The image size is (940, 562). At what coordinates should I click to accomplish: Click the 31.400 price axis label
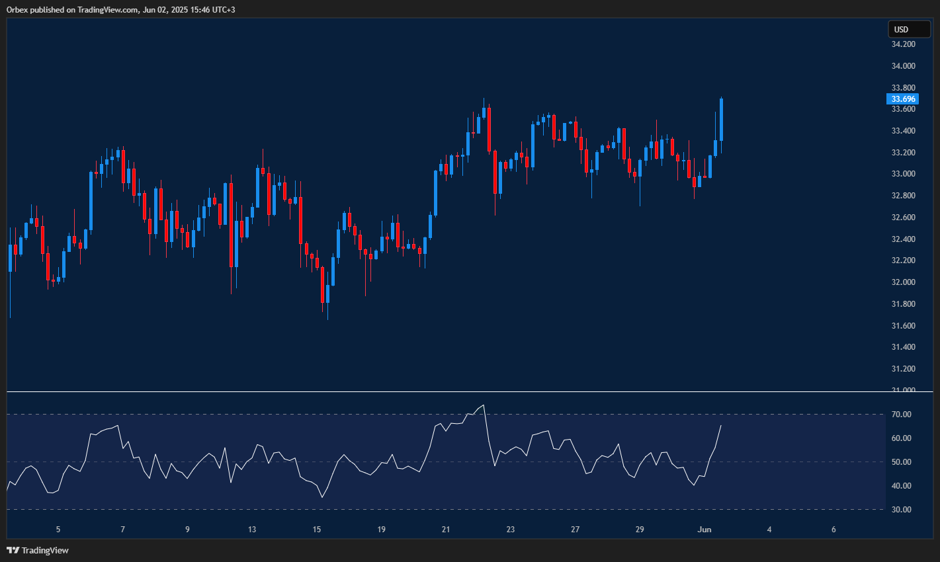[903, 347]
